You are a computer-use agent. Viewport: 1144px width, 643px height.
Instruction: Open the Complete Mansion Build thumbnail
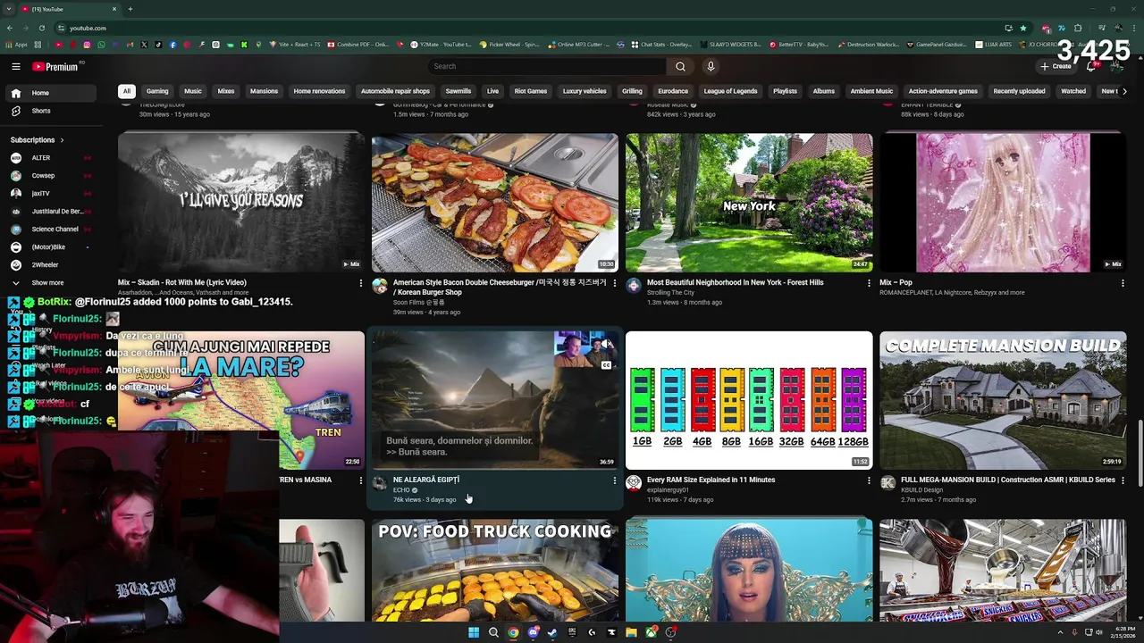(1003, 400)
